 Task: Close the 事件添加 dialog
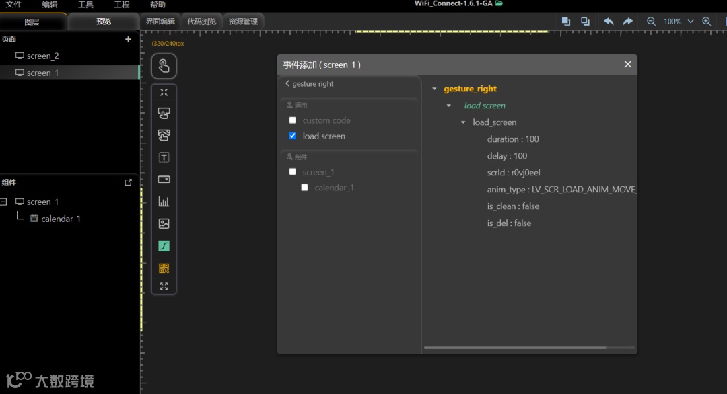coord(628,65)
